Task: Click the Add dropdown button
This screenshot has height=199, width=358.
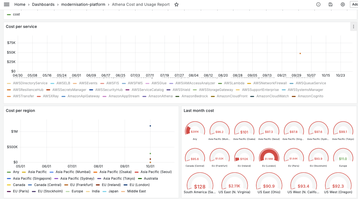Action: point(354,4)
